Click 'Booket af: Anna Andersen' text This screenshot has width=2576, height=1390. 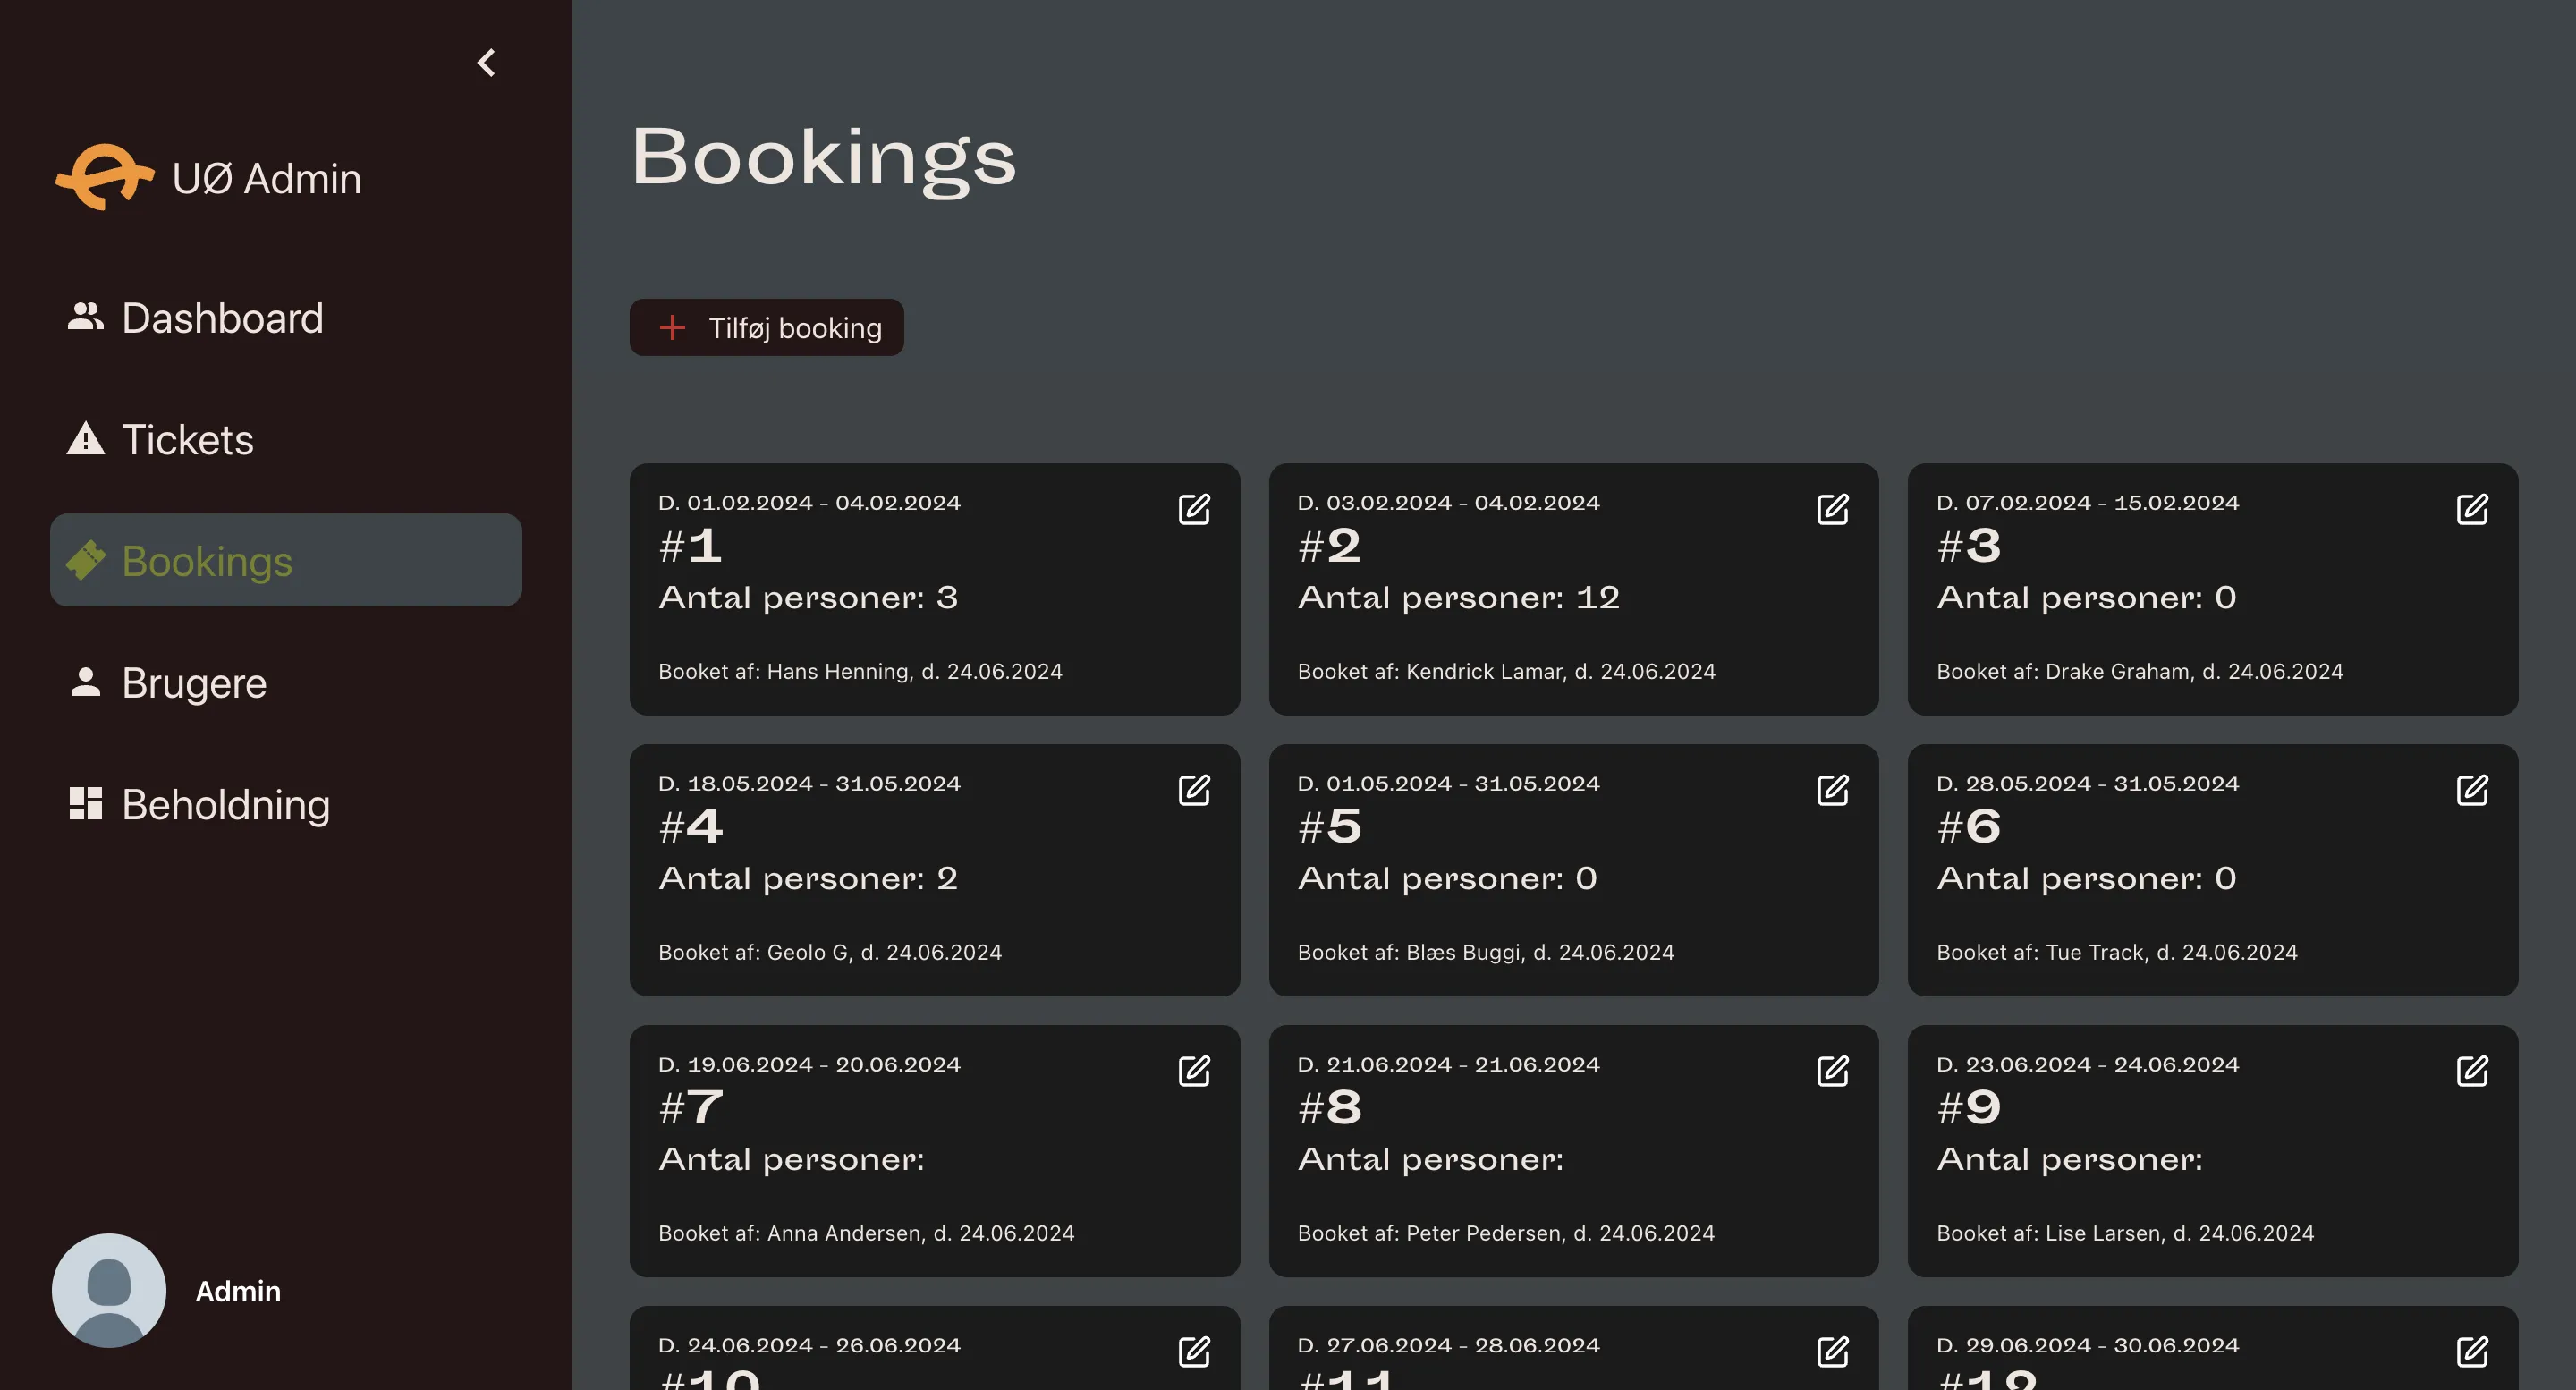(866, 1234)
